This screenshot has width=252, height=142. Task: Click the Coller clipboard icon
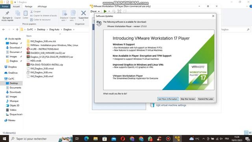pyautogui.click(x=25, y=13)
